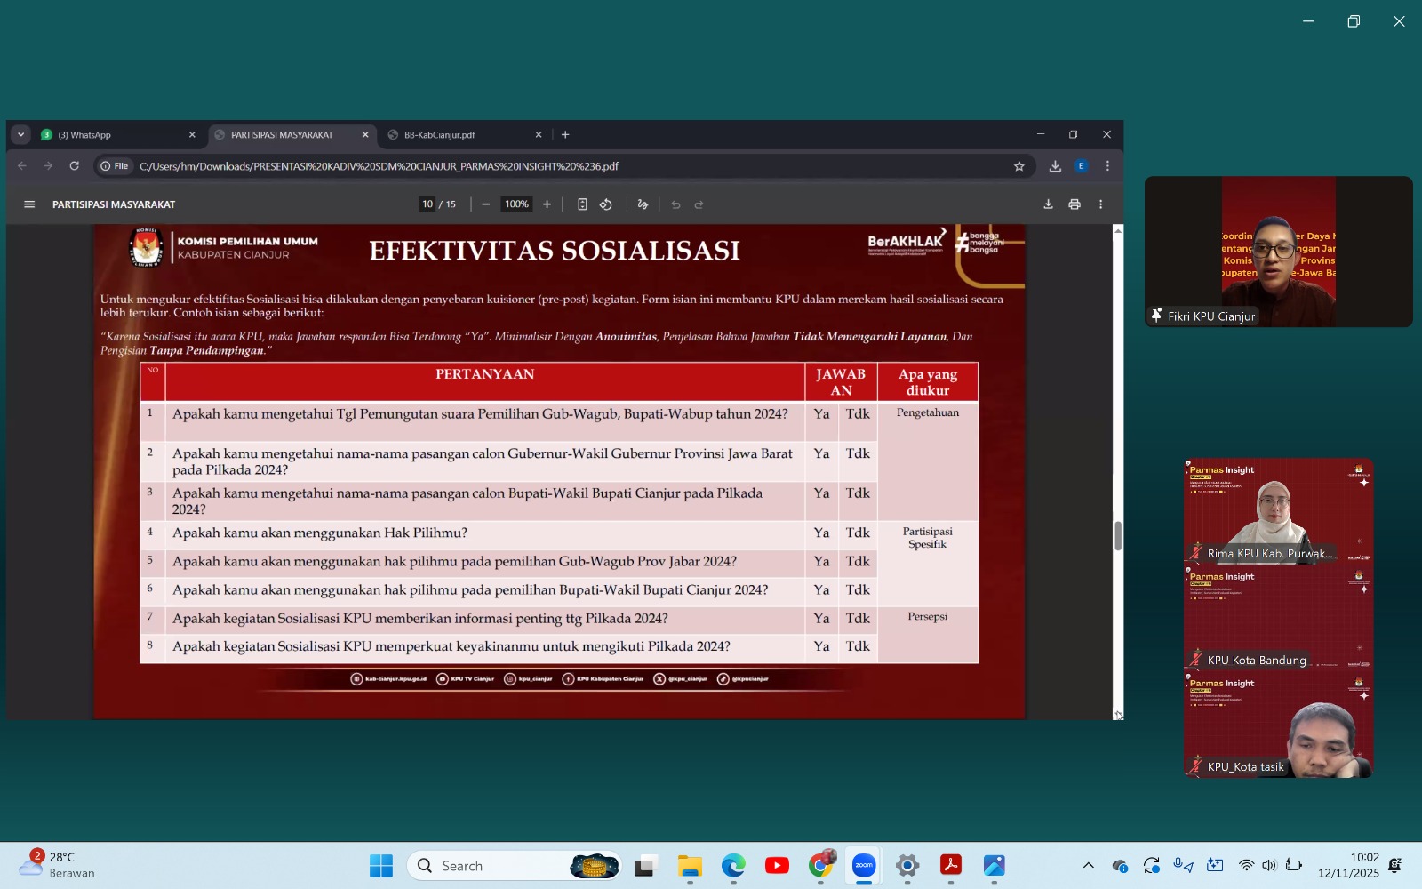Screen dimensions: 1422x889
Task: Rotate the PDF counterclockwise
Action: 606,204
